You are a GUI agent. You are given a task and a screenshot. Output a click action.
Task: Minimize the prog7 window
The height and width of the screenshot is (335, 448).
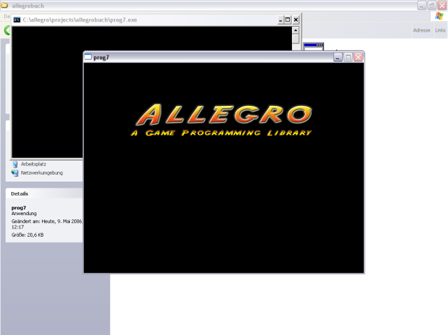338,57
